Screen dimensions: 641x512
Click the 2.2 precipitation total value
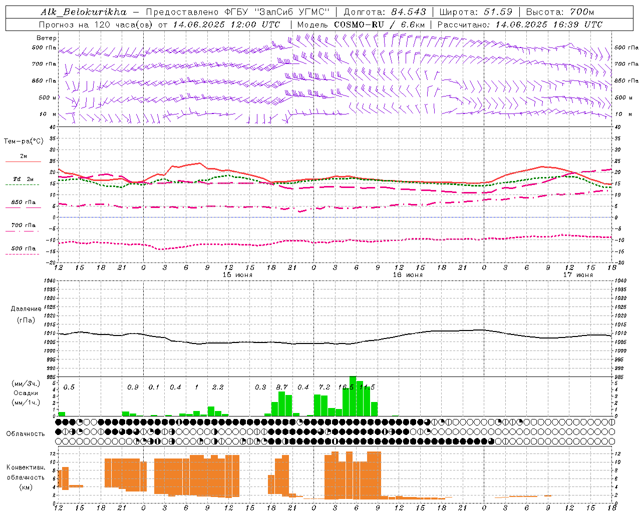point(218,387)
